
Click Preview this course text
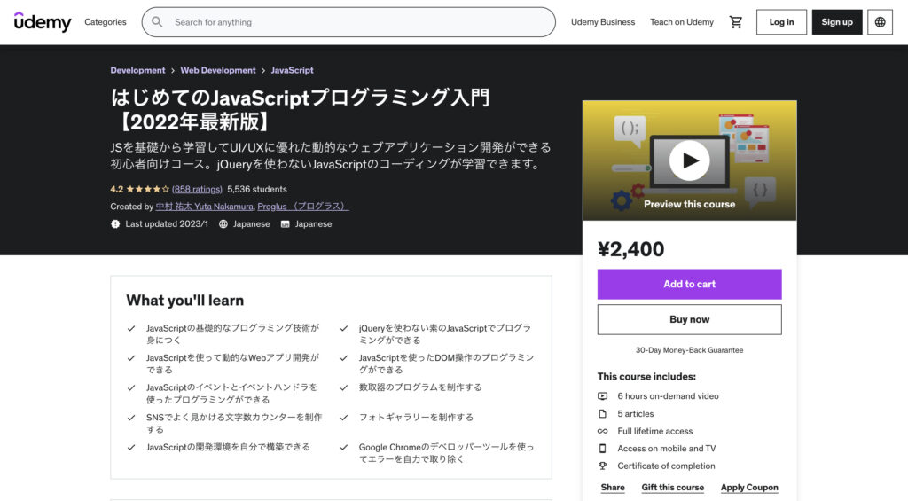coord(689,204)
